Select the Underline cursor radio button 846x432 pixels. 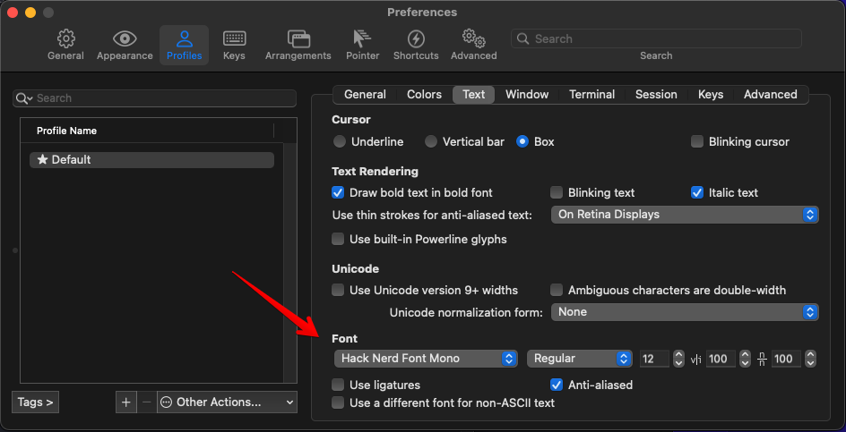[340, 141]
